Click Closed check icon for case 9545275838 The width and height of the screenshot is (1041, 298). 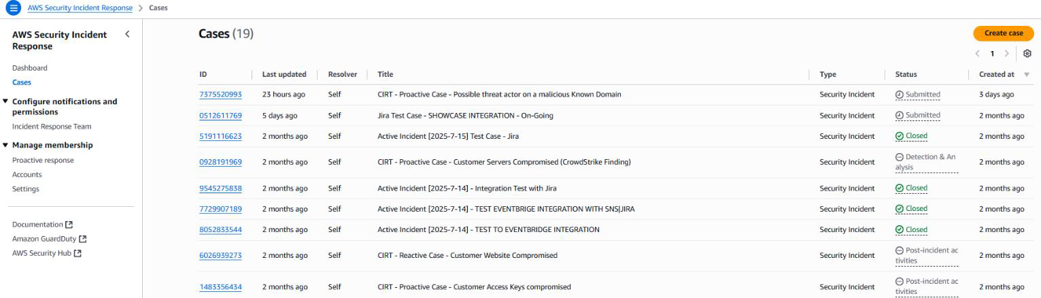pyautogui.click(x=900, y=188)
